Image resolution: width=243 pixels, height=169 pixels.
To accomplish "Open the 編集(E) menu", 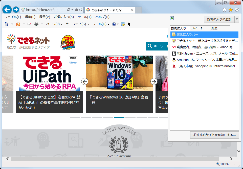I will click(x=30, y=17).
